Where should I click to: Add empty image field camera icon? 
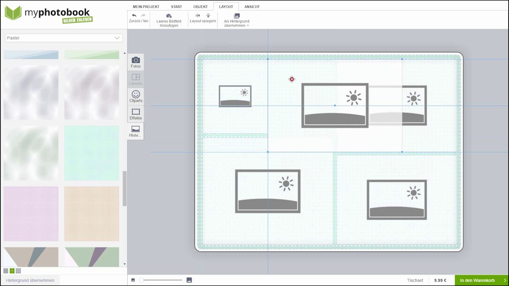[169, 16]
